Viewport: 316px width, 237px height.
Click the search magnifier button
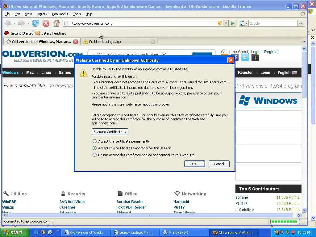pos(301,23)
